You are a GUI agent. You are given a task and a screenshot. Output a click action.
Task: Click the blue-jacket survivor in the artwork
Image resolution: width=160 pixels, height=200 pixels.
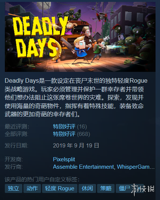click(80, 50)
